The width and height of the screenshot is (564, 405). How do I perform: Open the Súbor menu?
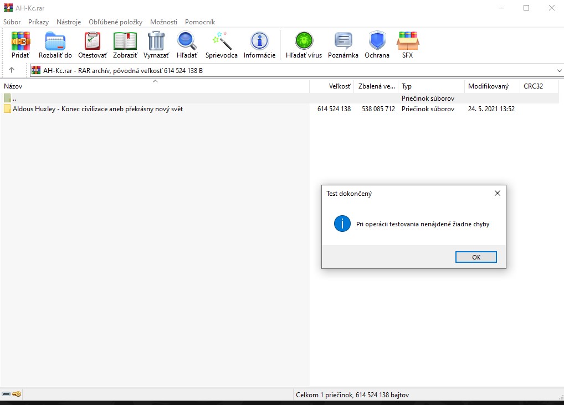pyautogui.click(x=12, y=22)
